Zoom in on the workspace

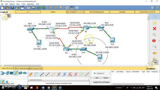50,8
